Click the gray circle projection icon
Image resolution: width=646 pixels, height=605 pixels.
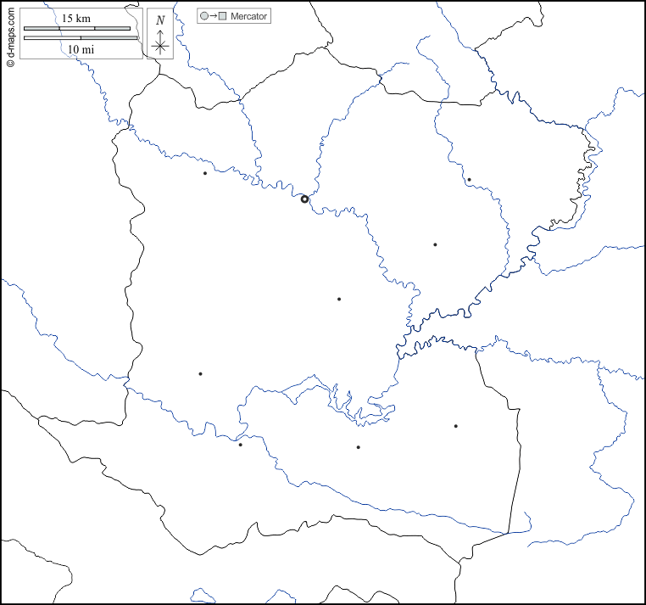203,16
